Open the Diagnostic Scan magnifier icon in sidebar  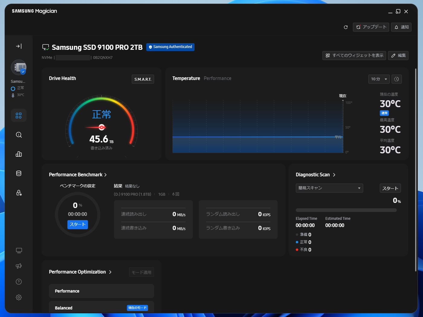[19, 135]
